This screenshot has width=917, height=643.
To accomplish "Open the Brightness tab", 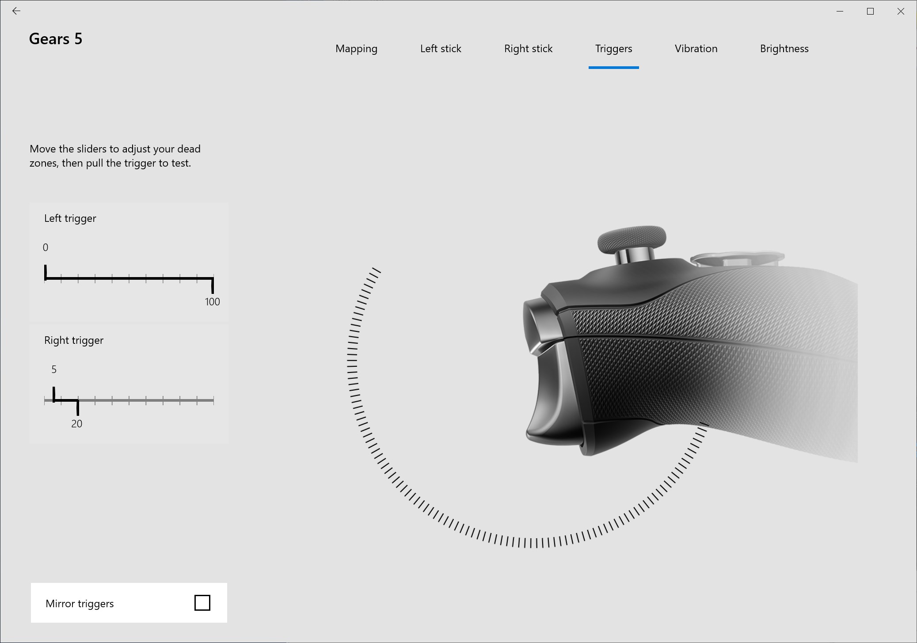I will tap(784, 49).
